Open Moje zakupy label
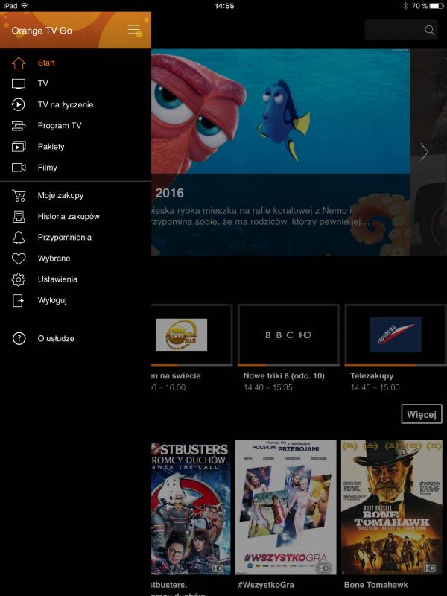Screen dimensions: 447x596 pyautogui.click(x=60, y=195)
